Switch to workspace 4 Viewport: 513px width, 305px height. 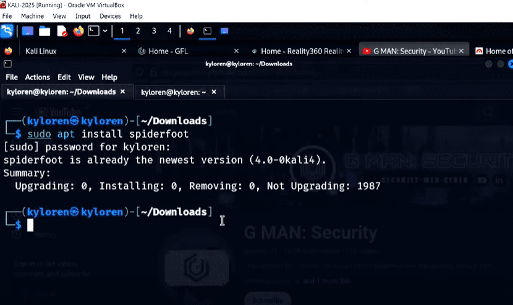click(169, 31)
